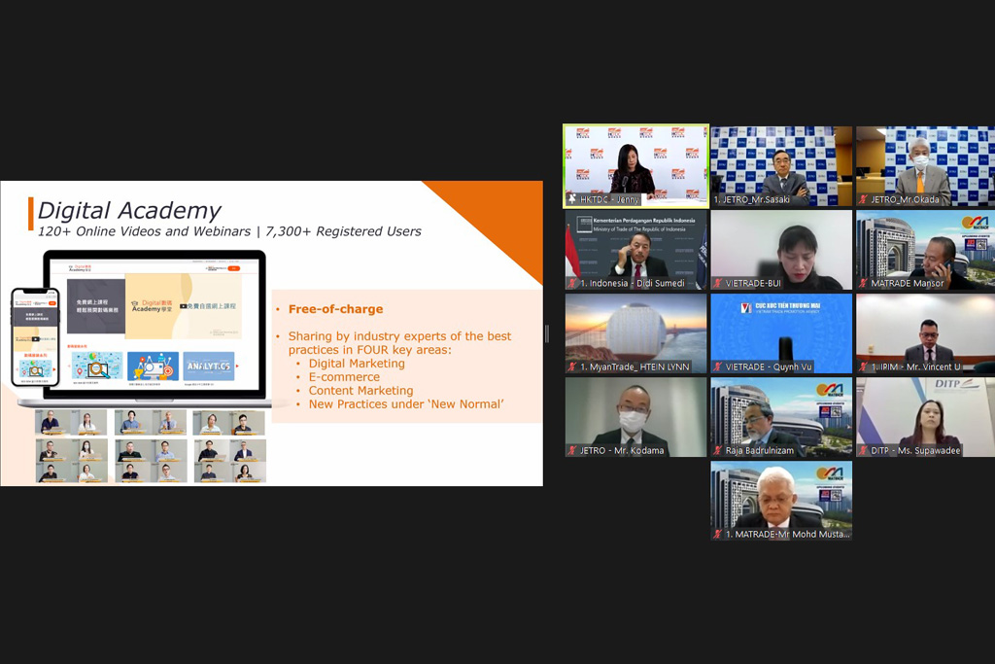The height and width of the screenshot is (664, 995).
Task: Select the MATRADE-Mr Mohd Musta... video tile
Action: tap(781, 501)
